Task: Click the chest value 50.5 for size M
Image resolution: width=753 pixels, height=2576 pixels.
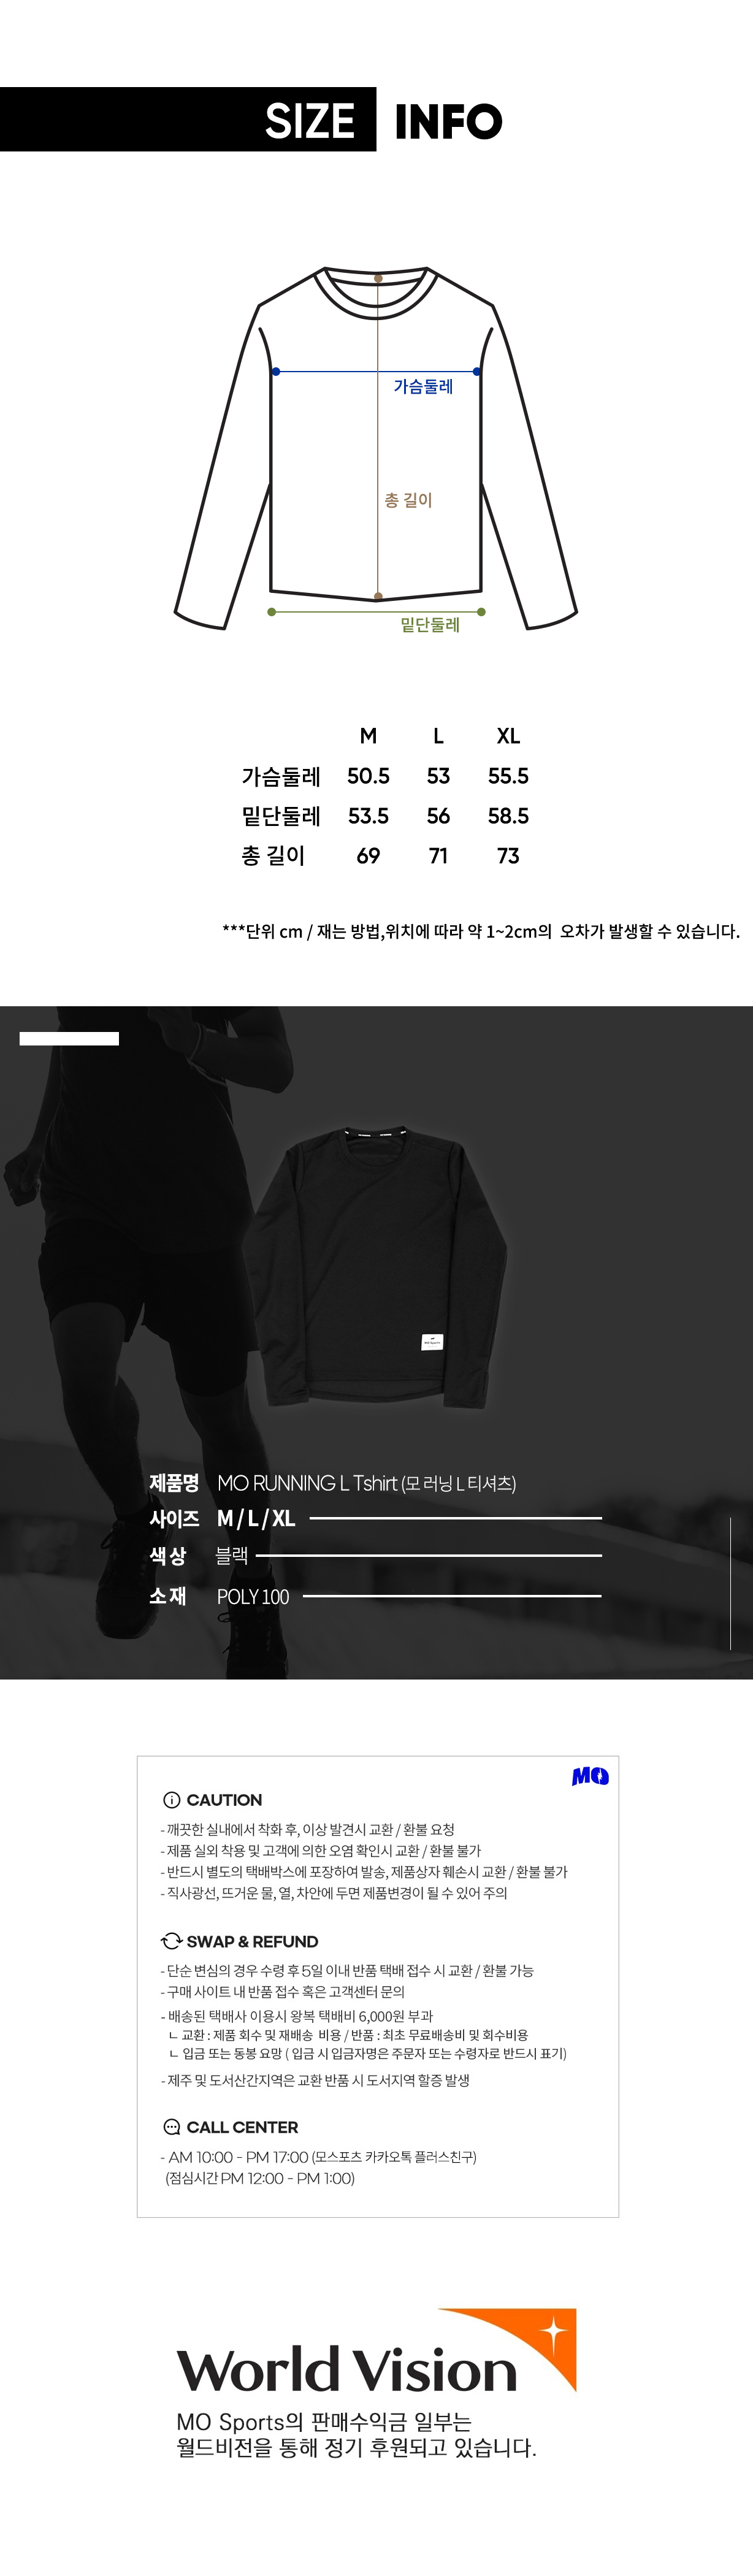Action: tap(368, 776)
